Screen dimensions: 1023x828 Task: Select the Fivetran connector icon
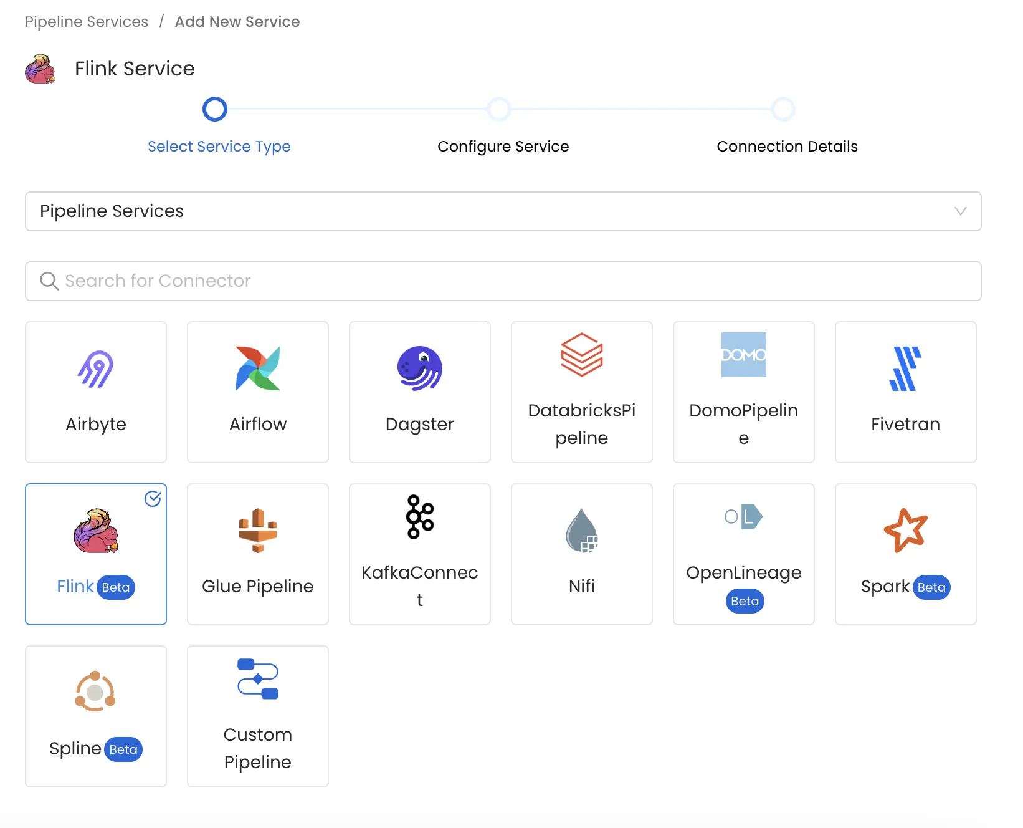click(x=905, y=368)
